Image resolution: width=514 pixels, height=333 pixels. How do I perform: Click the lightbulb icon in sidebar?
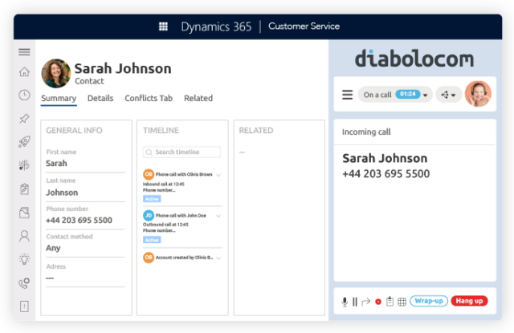point(24,259)
